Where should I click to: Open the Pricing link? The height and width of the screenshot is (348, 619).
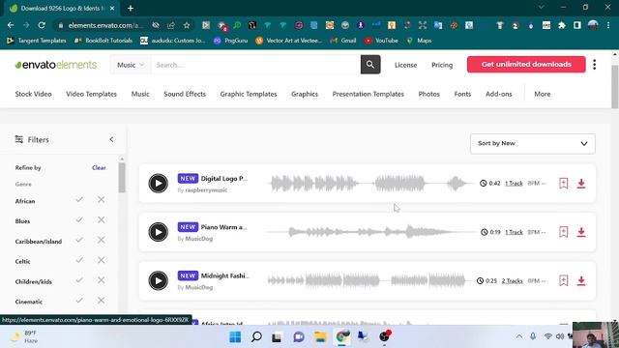tap(442, 65)
